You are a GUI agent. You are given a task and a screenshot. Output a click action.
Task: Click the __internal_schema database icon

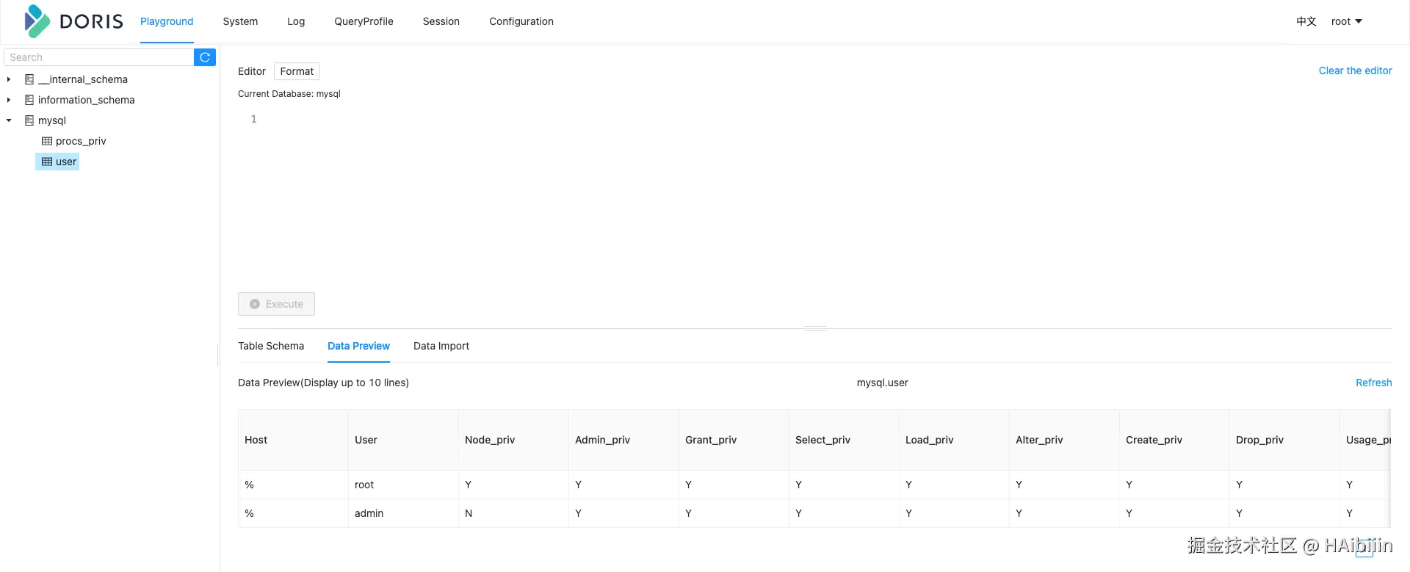[x=29, y=79]
